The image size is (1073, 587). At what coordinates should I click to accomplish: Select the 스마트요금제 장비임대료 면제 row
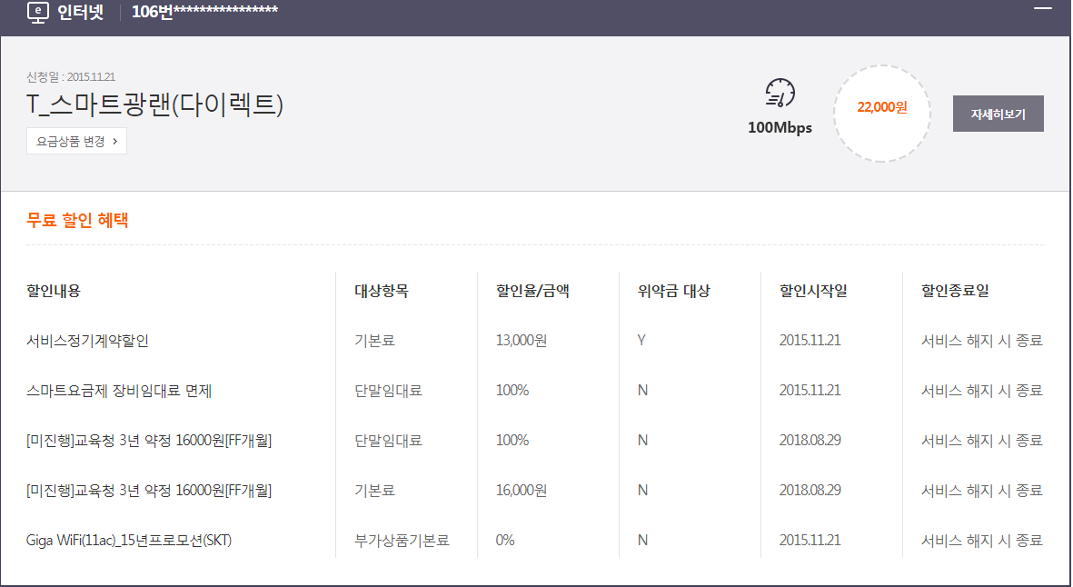click(119, 391)
